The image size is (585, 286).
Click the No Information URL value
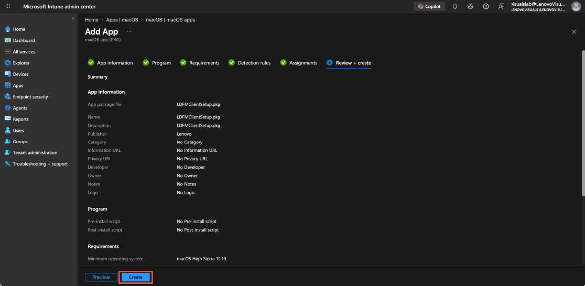(x=197, y=150)
